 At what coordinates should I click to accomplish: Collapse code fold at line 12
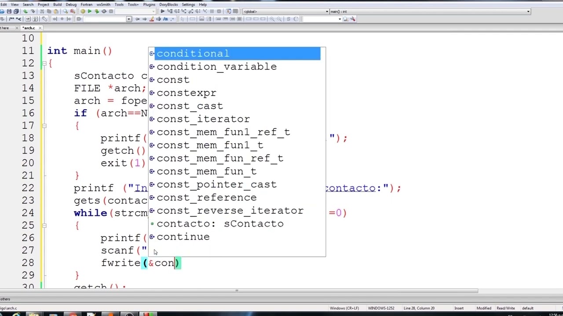pos(44,64)
